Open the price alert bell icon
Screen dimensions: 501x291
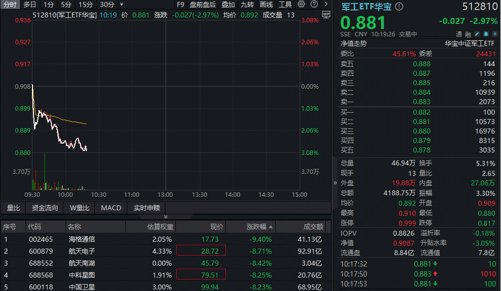click(486, 33)
